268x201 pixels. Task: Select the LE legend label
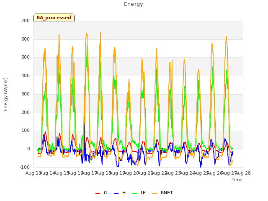pyautogui.click(x=143, y=193)
